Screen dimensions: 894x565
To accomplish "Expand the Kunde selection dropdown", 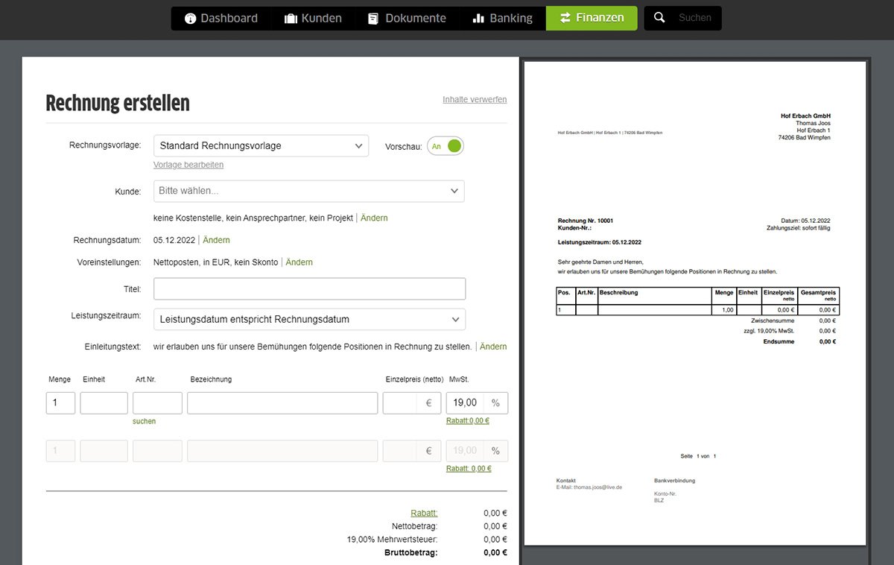I will click(308, 191).
